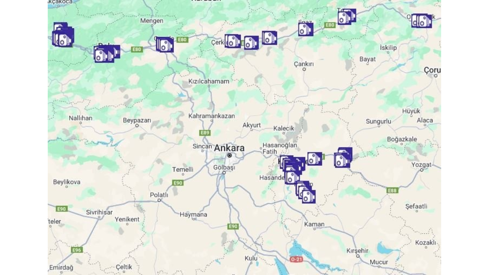Click the Polatlı town label

[x=159, y=195]
